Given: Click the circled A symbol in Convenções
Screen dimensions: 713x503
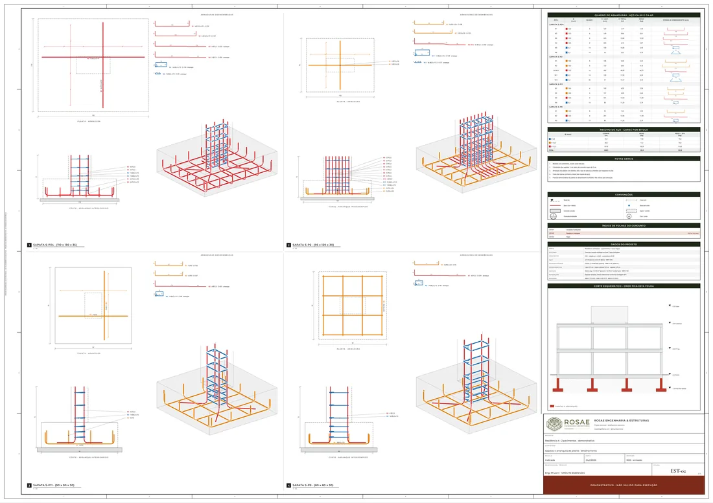Looking at the screenshot, I should [629, 217].
